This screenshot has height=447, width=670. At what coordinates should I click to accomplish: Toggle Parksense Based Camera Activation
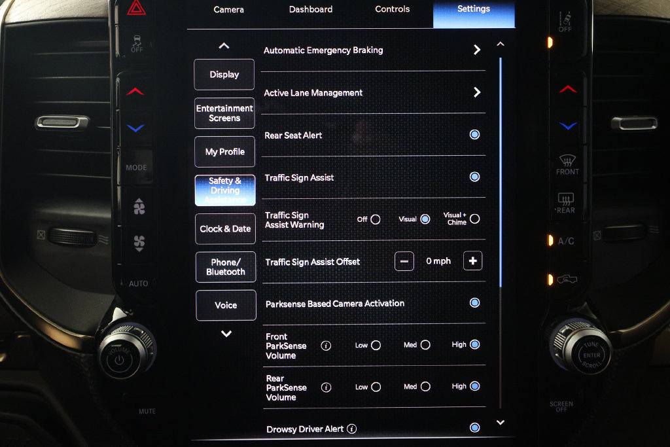[x=474, y=303]
